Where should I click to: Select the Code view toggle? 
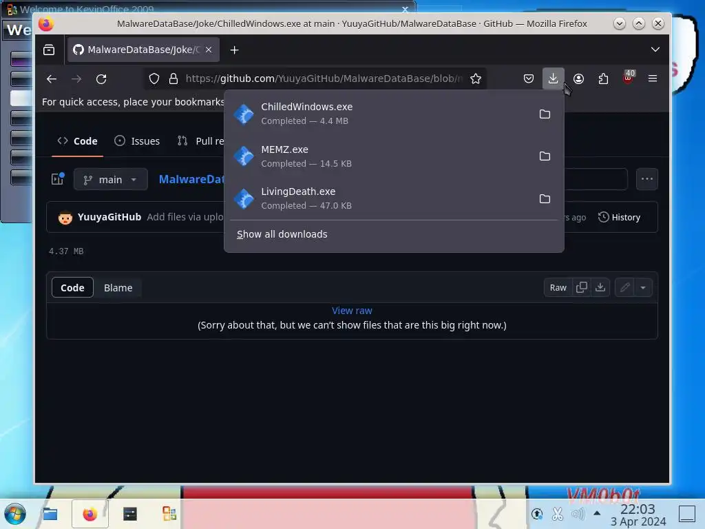(72, 287)
